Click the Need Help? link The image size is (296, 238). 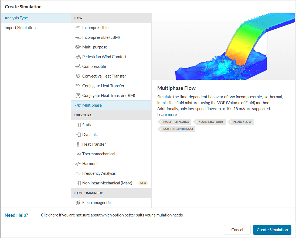(16, 215)
